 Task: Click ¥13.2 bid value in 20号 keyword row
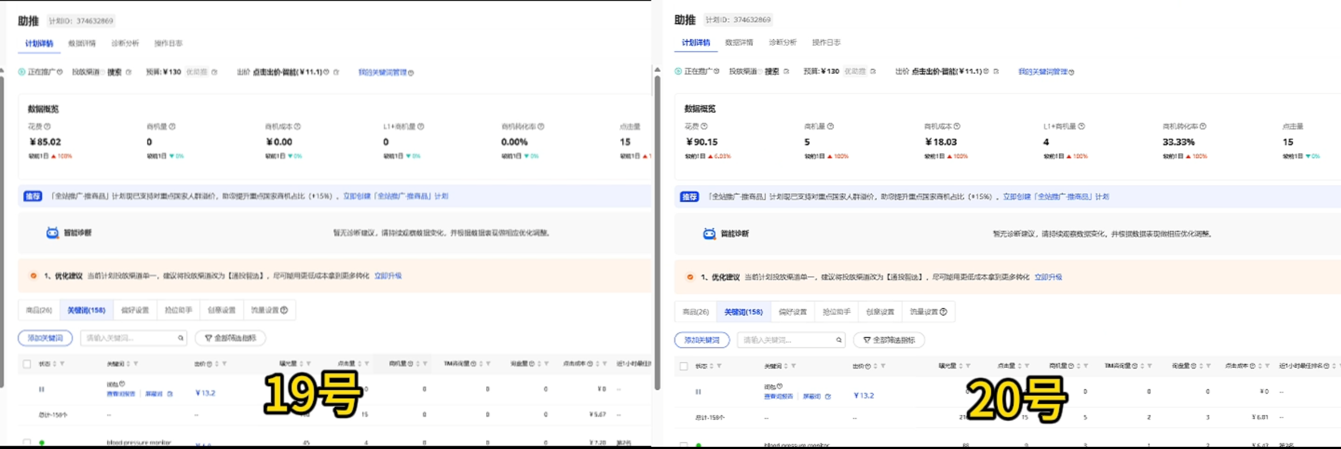(x=864, y=395)
